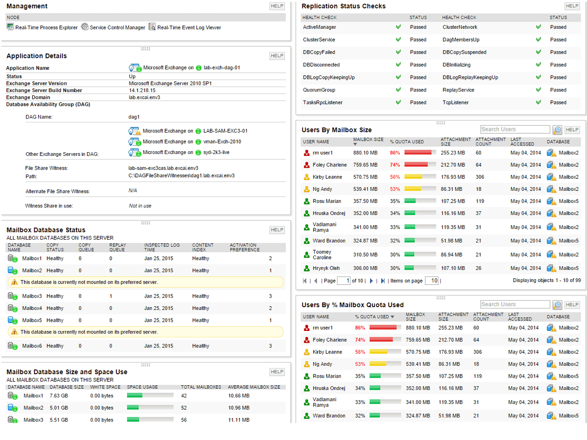Click green node status icon for lab-exch-dag-01
Viewport: 587px width, 440px height.
[x=199, y=68]
